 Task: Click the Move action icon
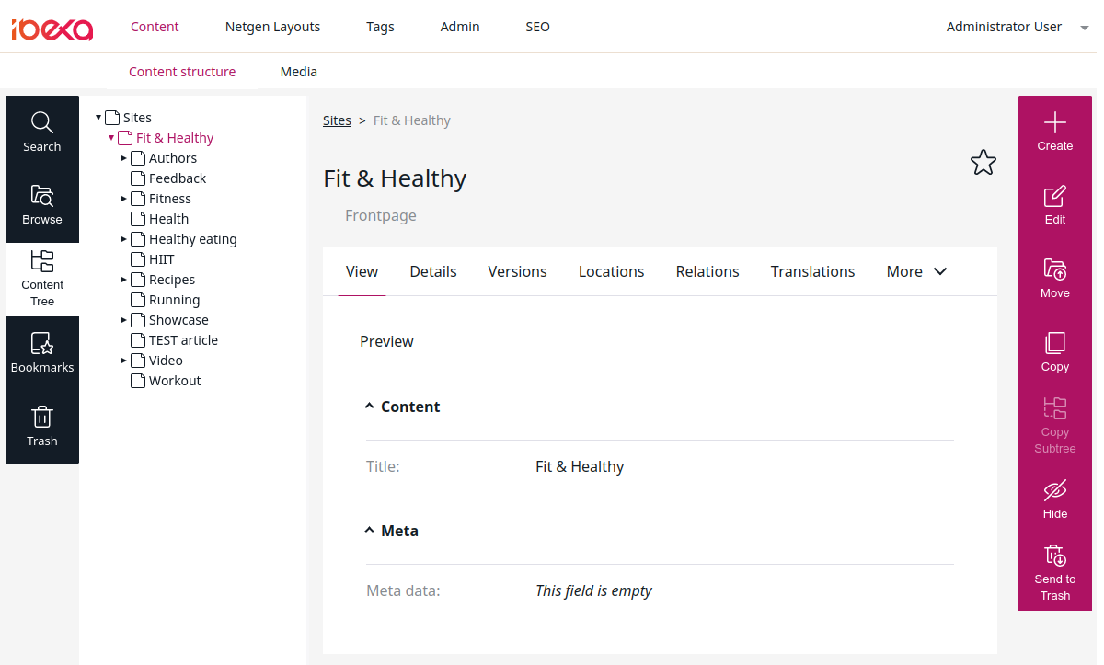coord(1054,269)
